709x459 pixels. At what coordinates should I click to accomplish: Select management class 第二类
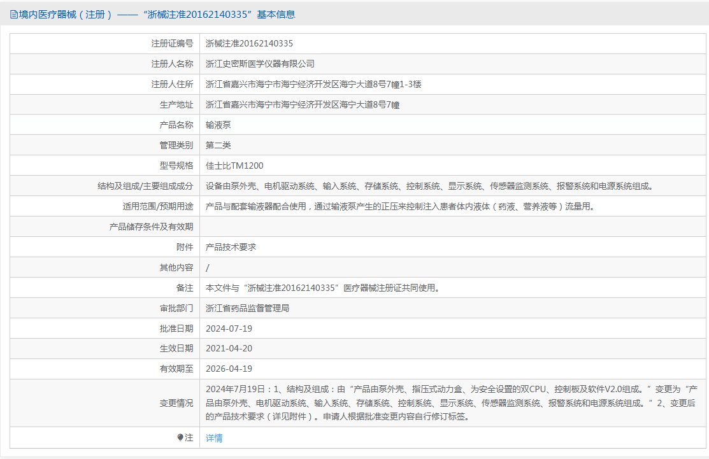tap(218, 145)
